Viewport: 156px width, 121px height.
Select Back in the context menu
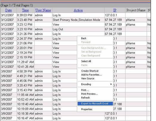click(x=84, y=38)
